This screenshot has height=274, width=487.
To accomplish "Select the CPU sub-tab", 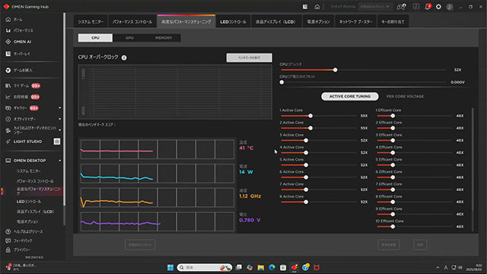I will [95, 38].
